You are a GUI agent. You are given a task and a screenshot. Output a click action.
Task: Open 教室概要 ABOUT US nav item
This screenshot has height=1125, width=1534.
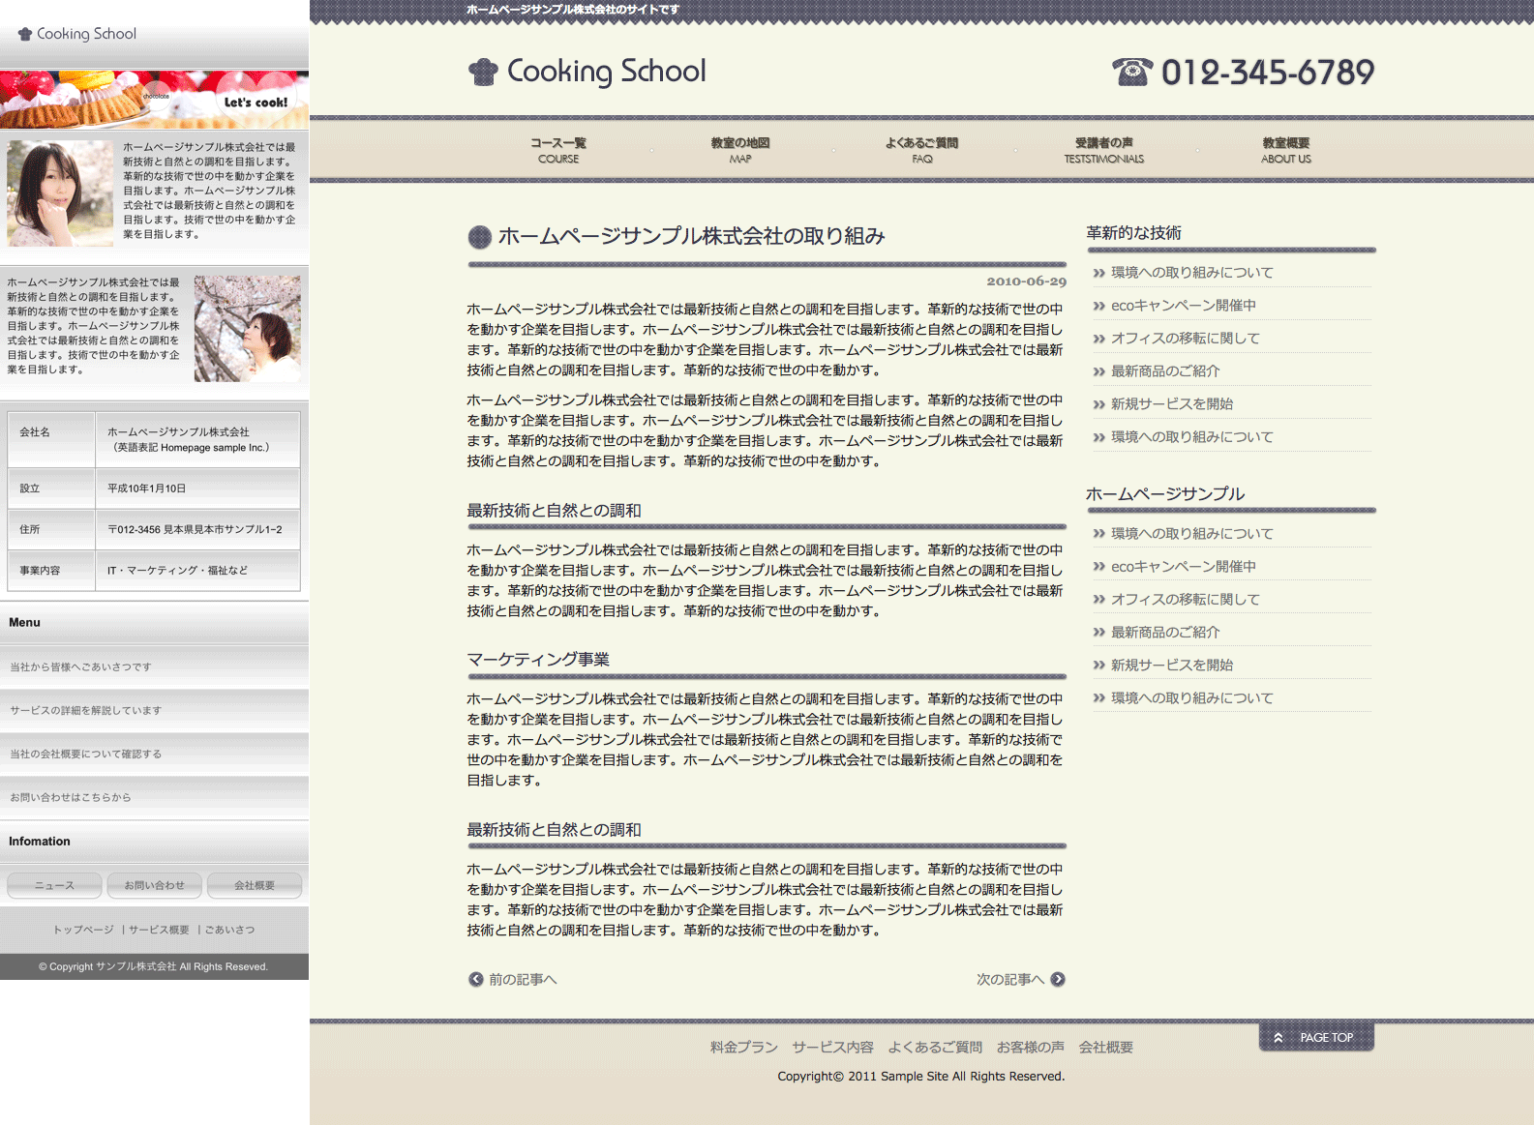1285,150
